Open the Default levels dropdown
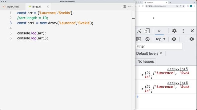The height and width of the screenshot is (110, 197). [149, 53]
